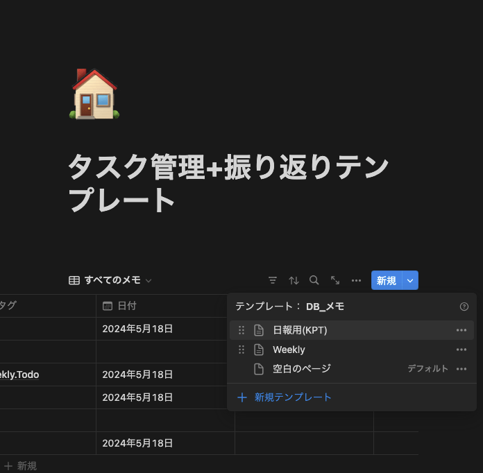The image size is (483, 473).
Task: Click the 日付 column header
Action: coord(162,306)
